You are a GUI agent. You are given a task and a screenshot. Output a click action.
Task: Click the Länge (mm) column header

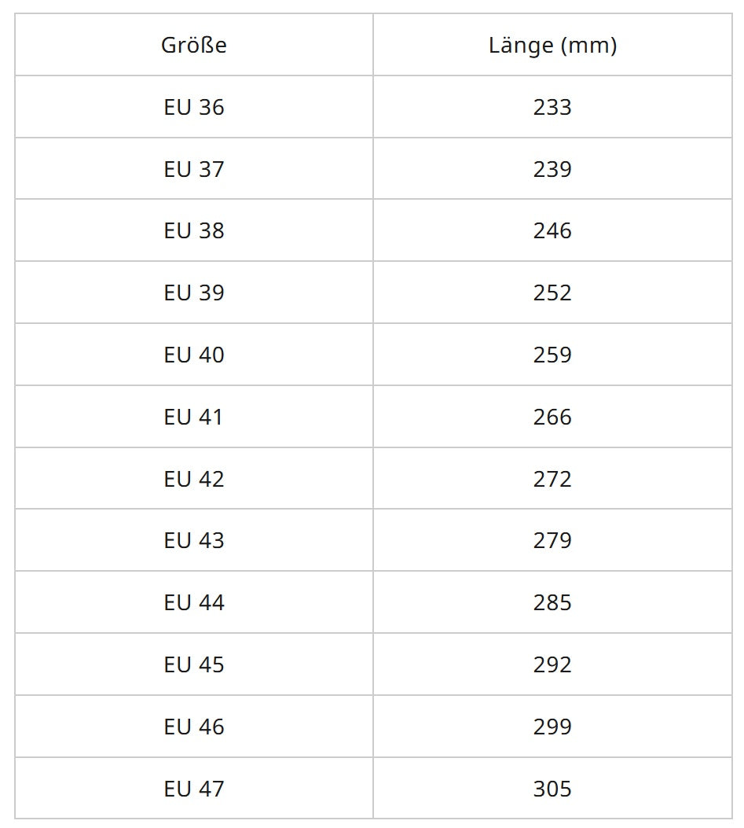[552, 46]
